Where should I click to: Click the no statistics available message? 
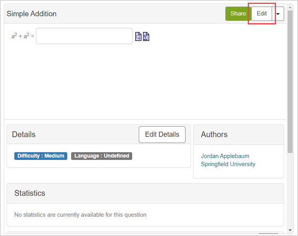(x=80, y=215)
